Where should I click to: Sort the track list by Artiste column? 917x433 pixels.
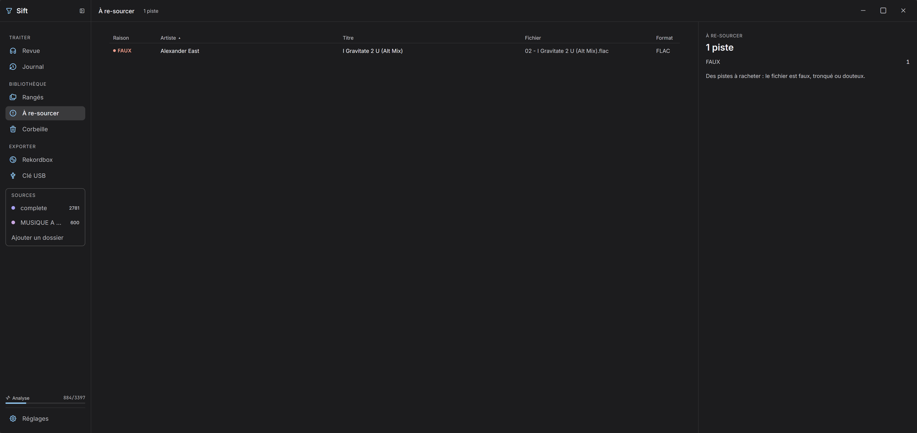click(x=168, y=38)
